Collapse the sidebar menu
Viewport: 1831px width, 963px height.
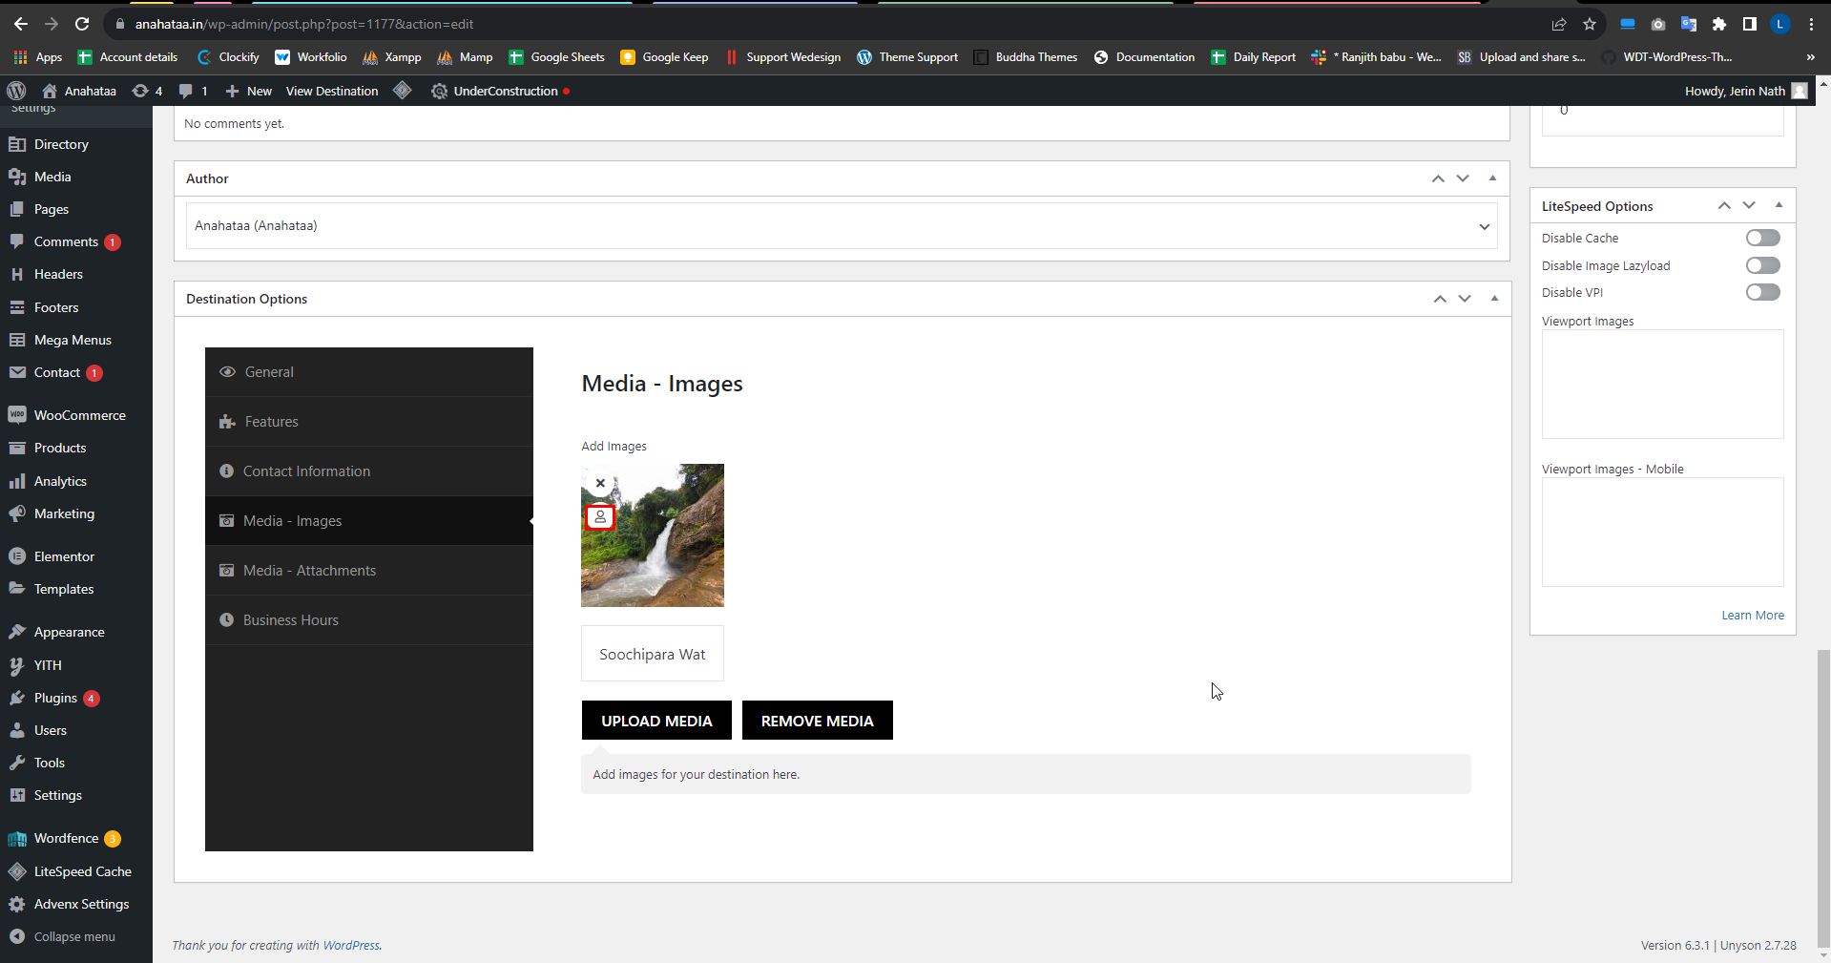point(63,937)
